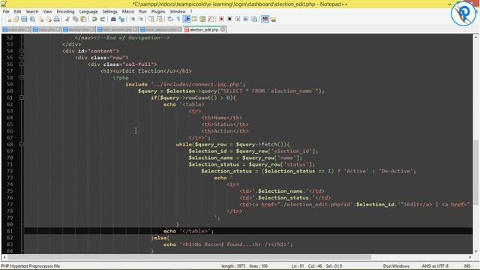Click the Close document toolbar icon
Image resolution: width=480 pixels, height=270 pixels.
[40, 19]
